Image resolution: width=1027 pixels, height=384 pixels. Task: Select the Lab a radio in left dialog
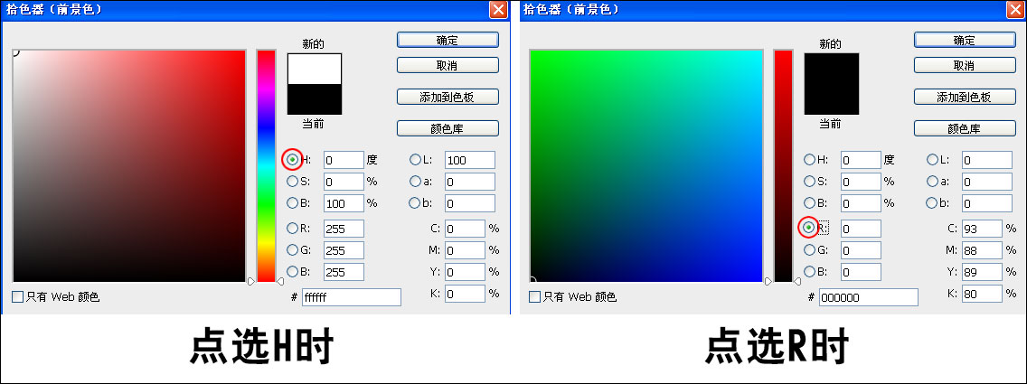(x=415, y=182)
